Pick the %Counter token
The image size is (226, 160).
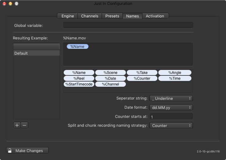click(142, 78)
